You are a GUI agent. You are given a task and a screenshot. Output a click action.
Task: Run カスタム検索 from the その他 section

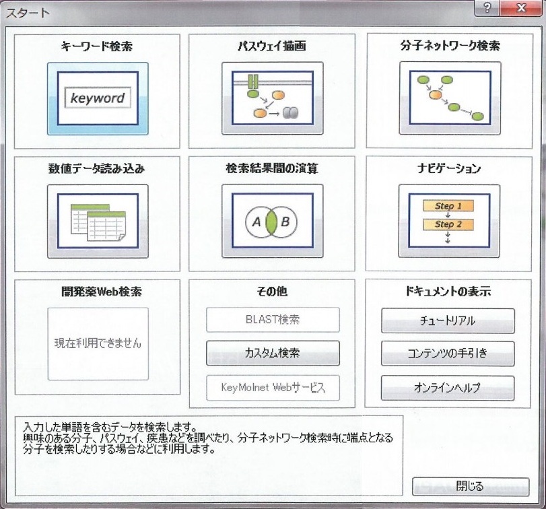pyautogui.click(x=272, y=353)
